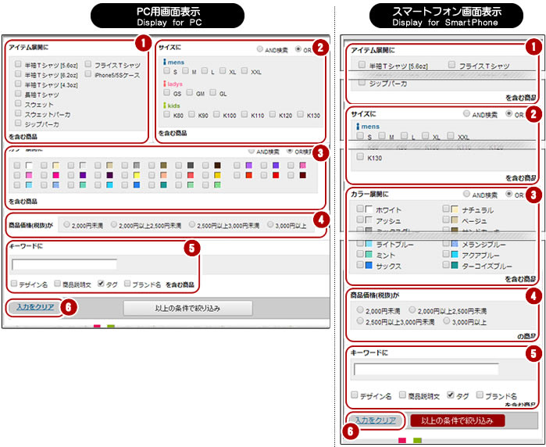Check 半袖Tシャツ [4.3oz] in PC item list
The height and width of the screenshot is (447, 546).
click(x=18, y=84)
